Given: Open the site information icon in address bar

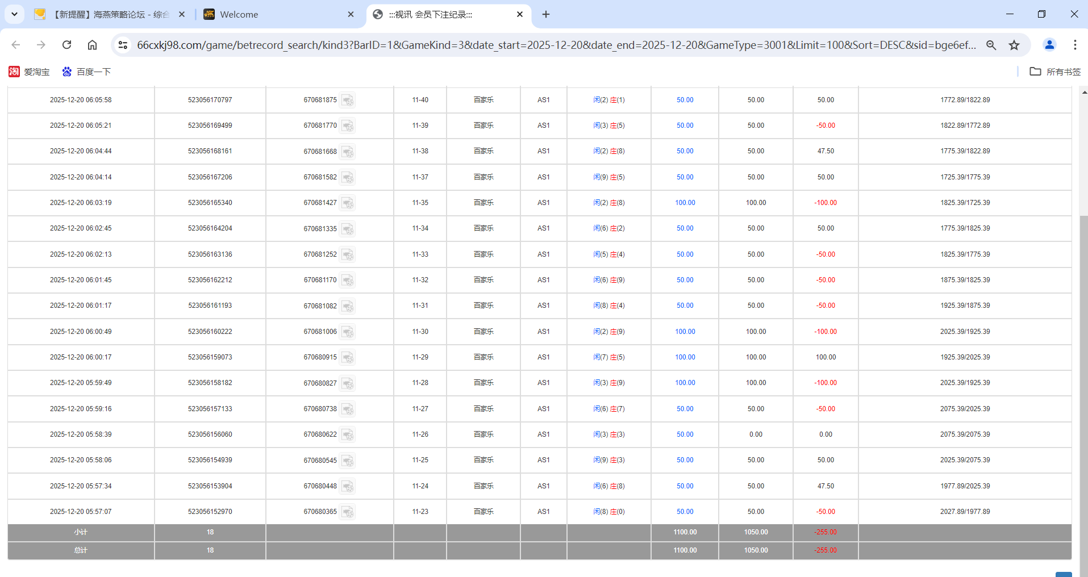Looking at the screenshot, I should (x=123, y=45).
